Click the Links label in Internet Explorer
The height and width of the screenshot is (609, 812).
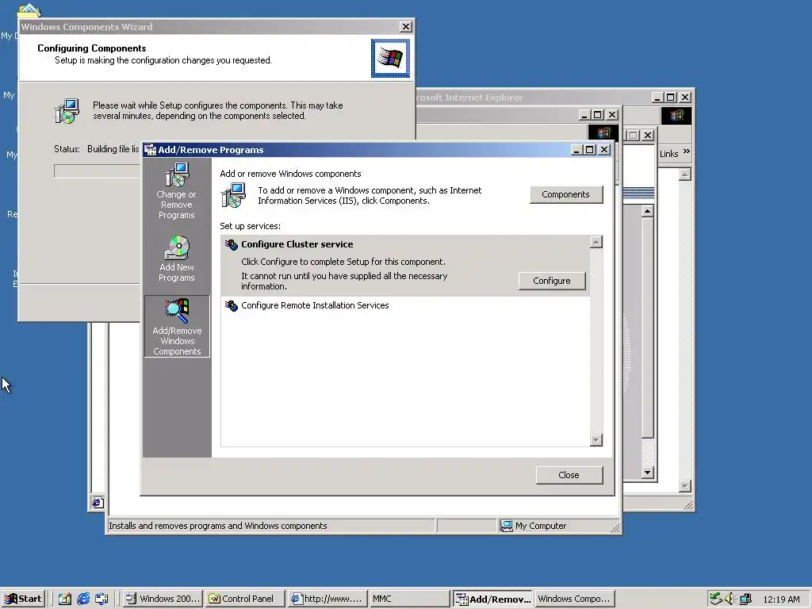point(669,154)
